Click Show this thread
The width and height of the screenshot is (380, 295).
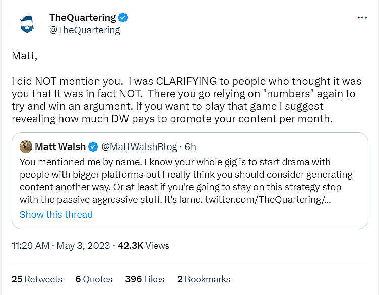click(56, 214)
